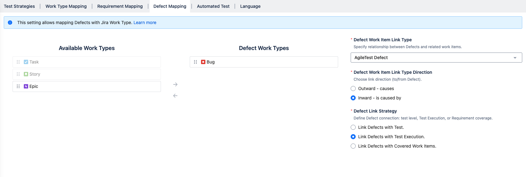Image resolution: width=526 pixels, height=177 pixels.
Task: Click the drag handle beside Story
Action: click(x=18, y=74)
